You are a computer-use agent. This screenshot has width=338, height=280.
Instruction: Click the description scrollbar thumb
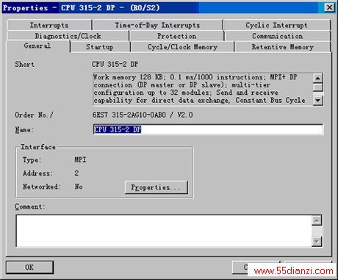tap(317, 87)
